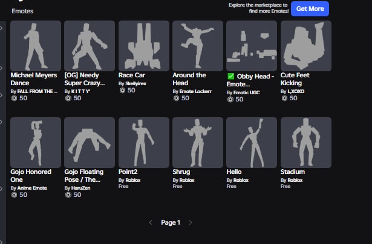Go to the next emotes page arrow

(x=191, y=222)
